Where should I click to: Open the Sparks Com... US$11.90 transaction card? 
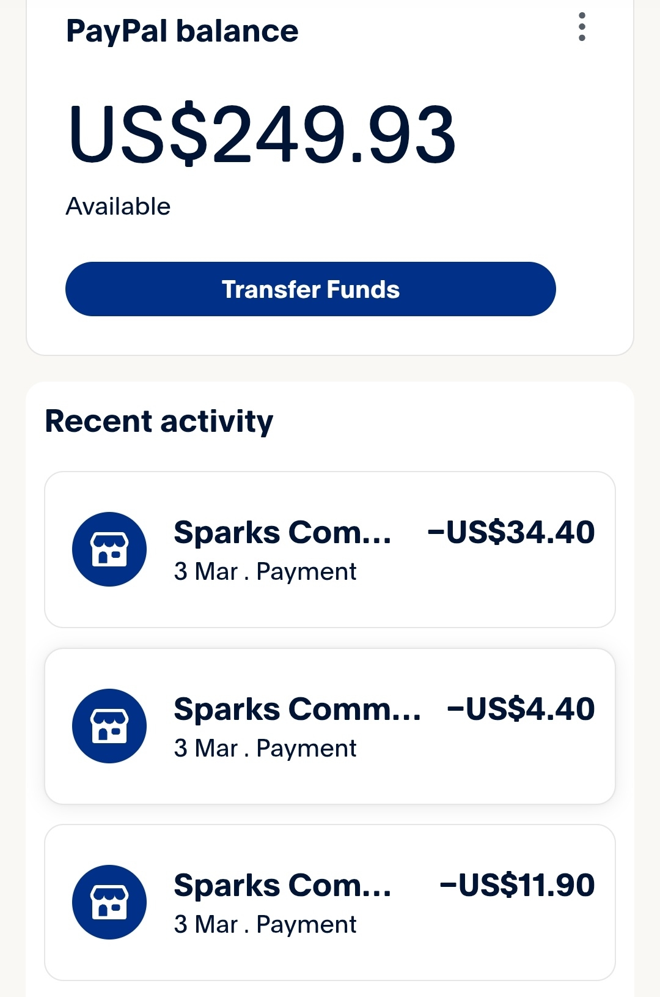[330, 954]
